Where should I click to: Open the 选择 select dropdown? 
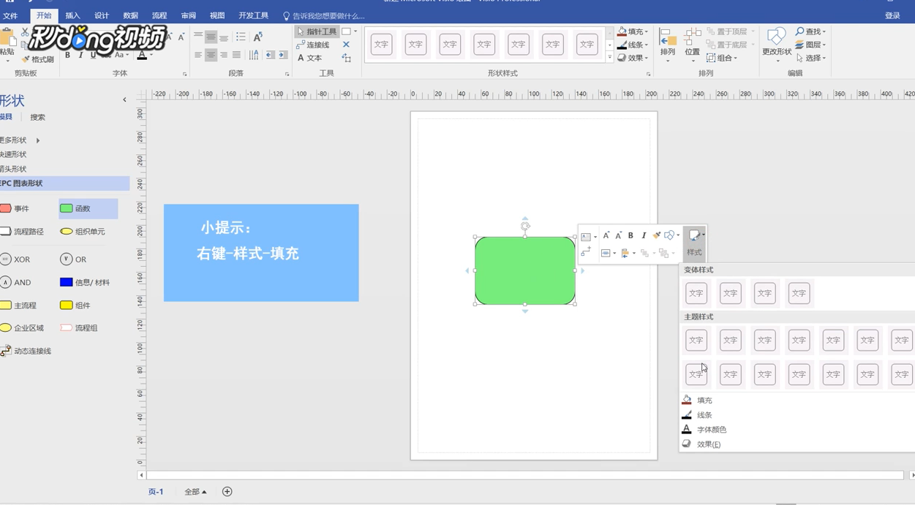coord(810,58)
